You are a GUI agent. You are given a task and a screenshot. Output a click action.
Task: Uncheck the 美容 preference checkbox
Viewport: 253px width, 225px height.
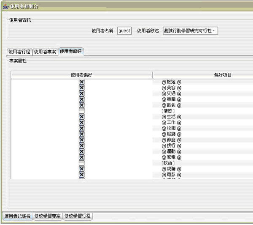pos(81,88)
